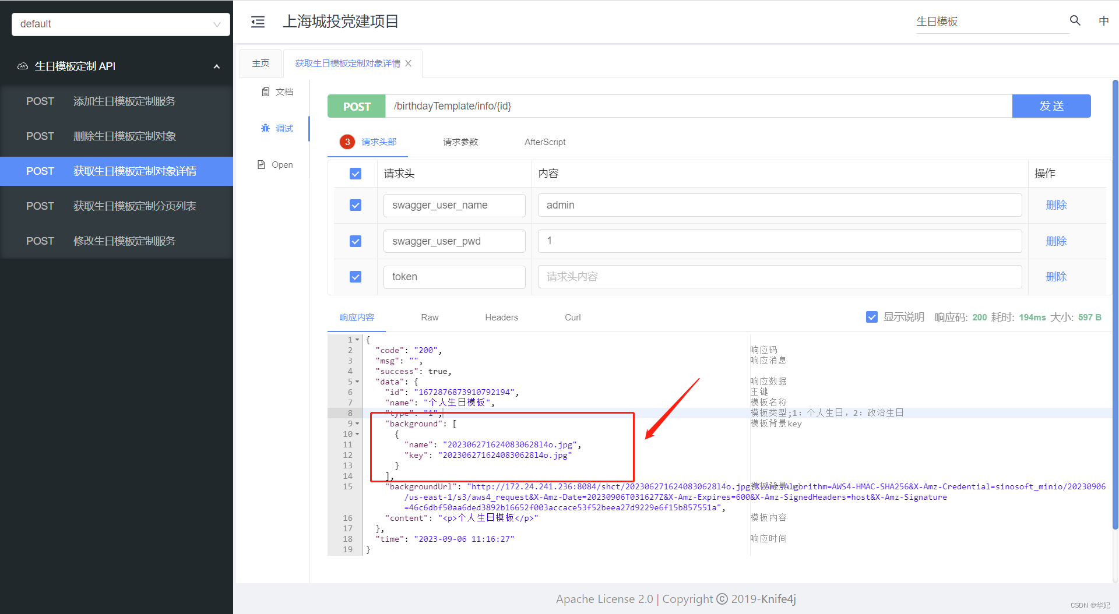
Task: Open the 文档 documentation view
Action: coord(278,91)
